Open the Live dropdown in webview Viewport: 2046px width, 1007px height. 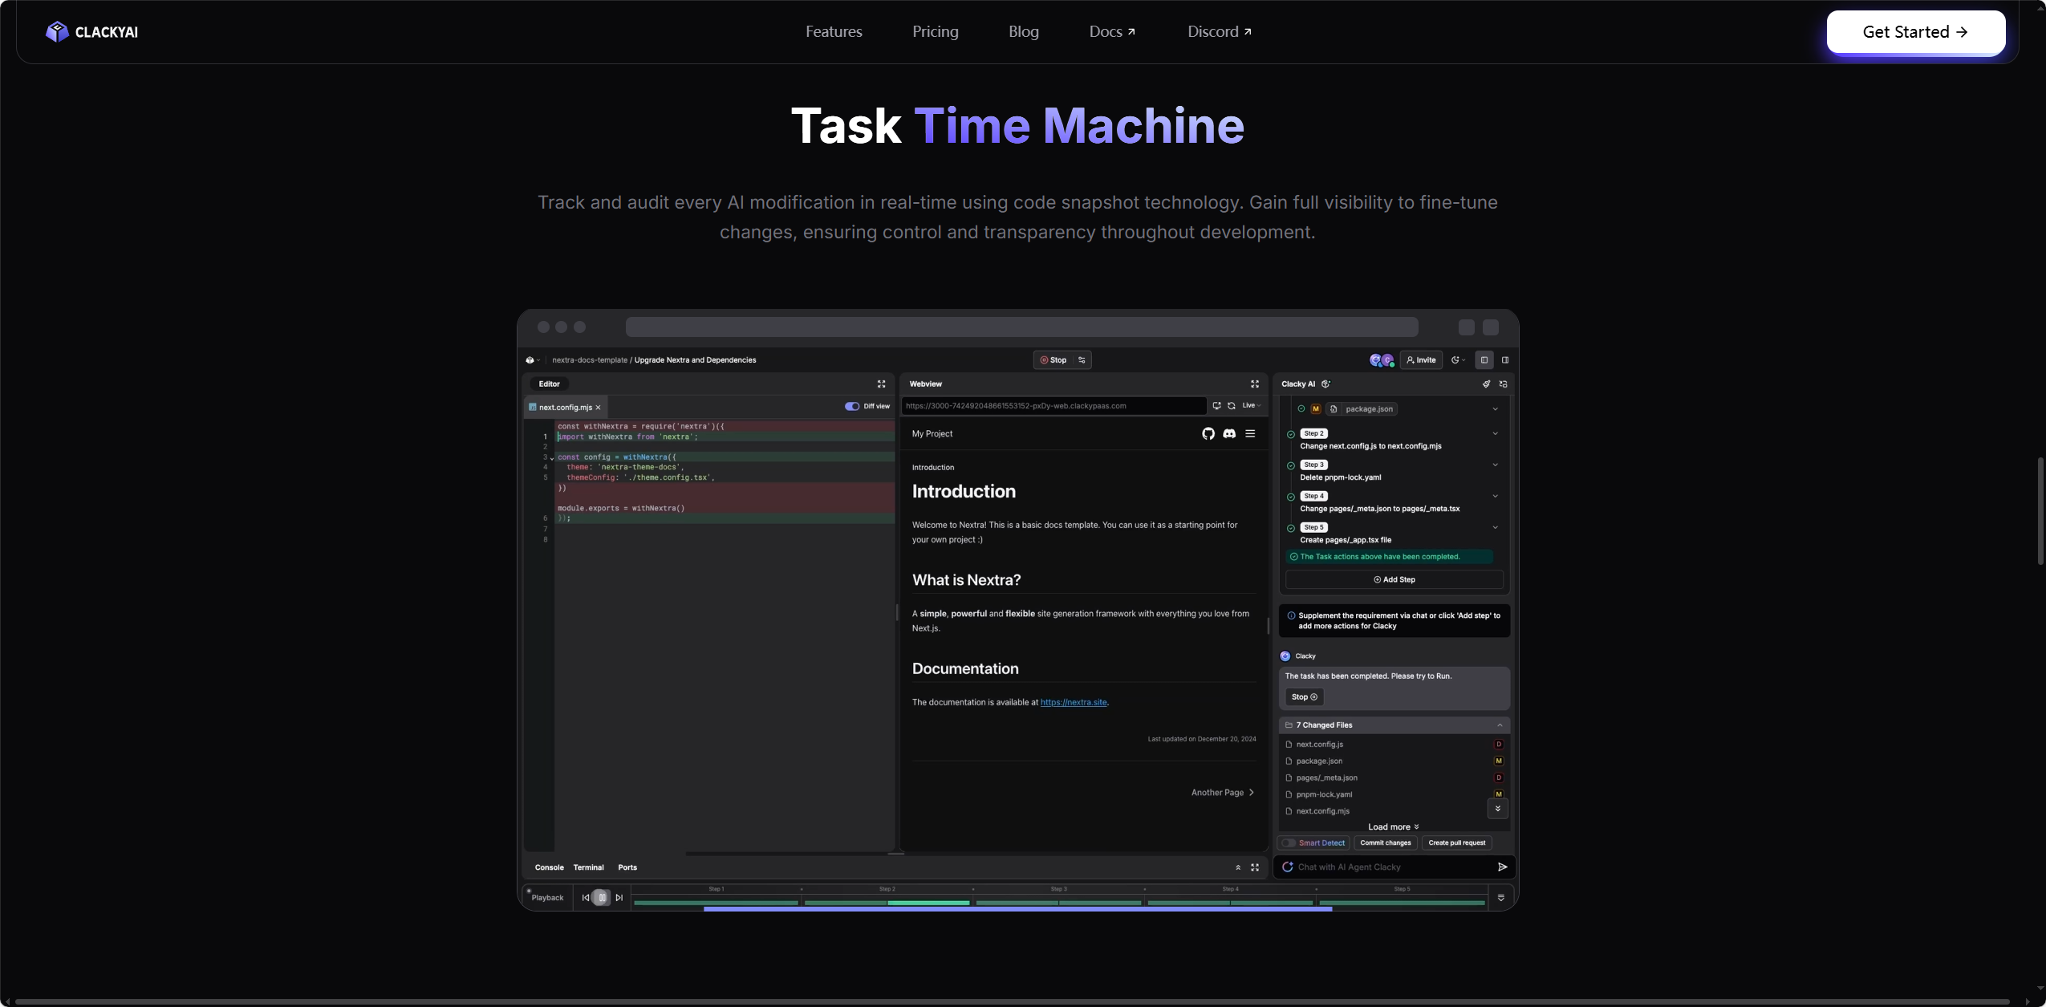[x=1252, y=406]
